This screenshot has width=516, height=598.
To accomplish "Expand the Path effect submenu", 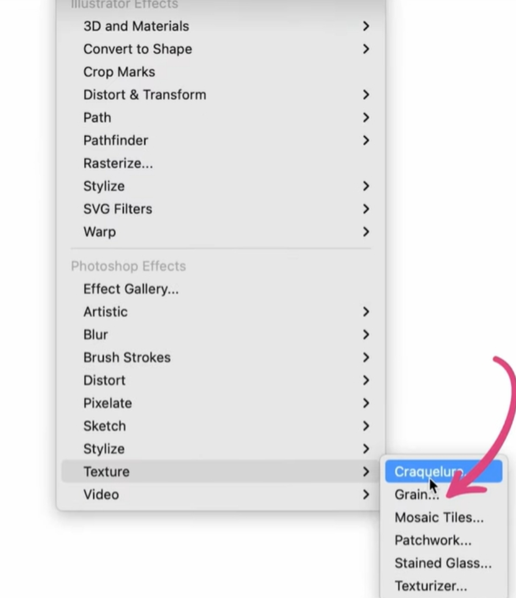I will pos(97,118).
